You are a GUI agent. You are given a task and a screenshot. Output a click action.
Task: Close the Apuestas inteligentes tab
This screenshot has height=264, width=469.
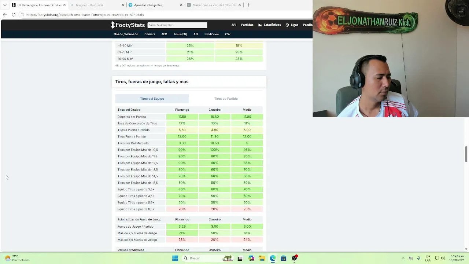pos(181,5)
